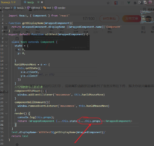
Task: Click 'window.addEventListener' on line 23
Action: (x=35, y=95)
